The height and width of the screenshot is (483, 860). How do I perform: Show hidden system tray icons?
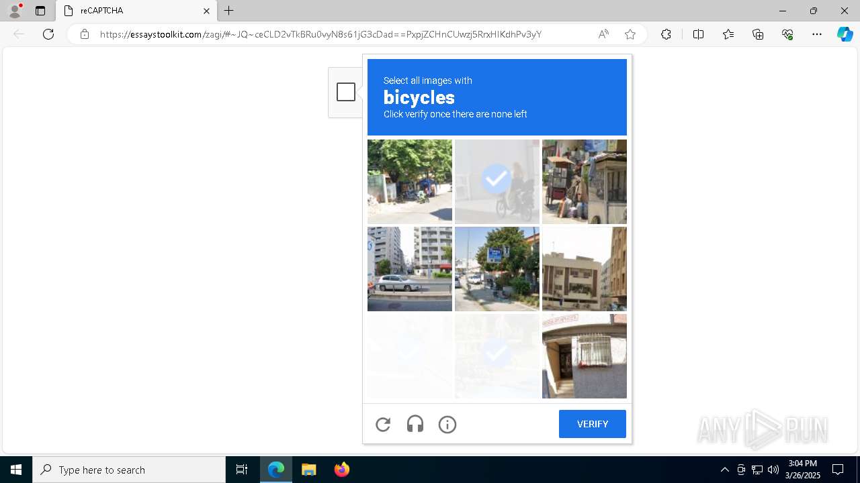point(724,470)
